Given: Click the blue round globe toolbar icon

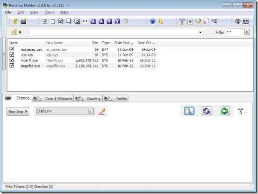Looking at the screenshot, I should click(153, 21).
